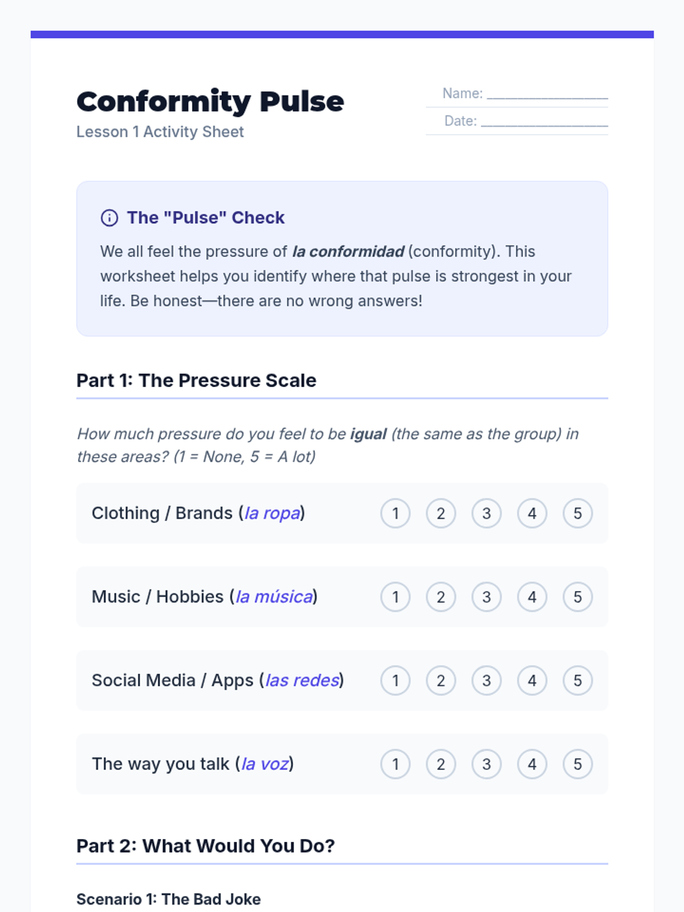Click the Scenario 1: The Bad Joke label
The width and height of the screenshot is (684, 912).
point(168,899)
